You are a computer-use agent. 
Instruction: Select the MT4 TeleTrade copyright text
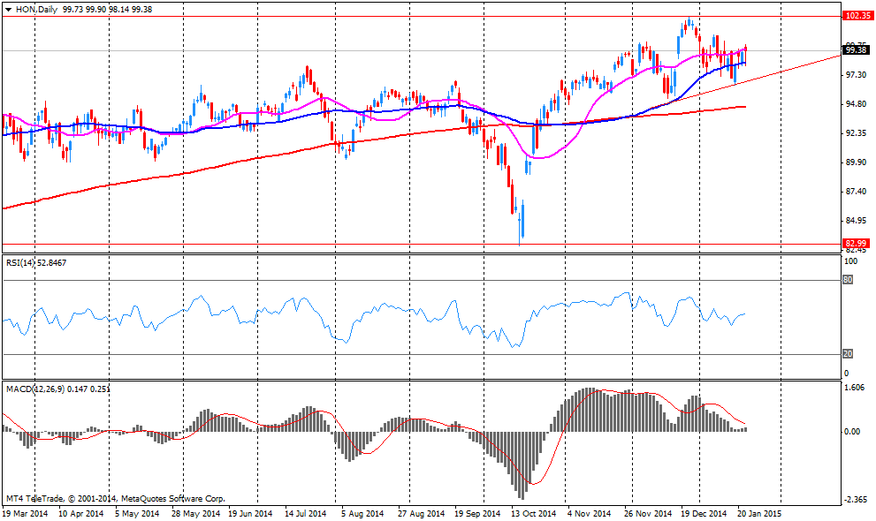tap(116, 499)
